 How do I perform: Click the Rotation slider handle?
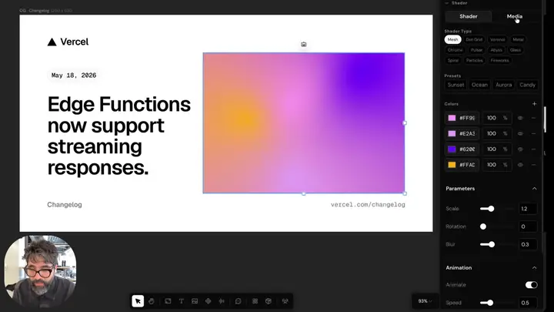coord(483,226)
